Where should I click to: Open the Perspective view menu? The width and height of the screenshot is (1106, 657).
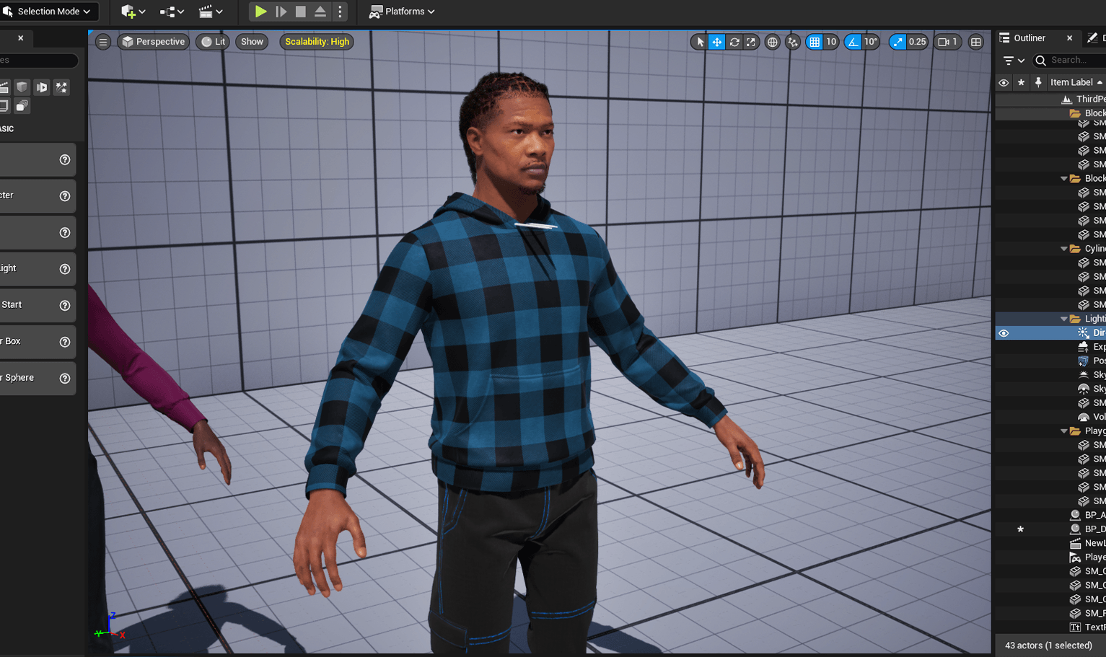tap(153, 42)
